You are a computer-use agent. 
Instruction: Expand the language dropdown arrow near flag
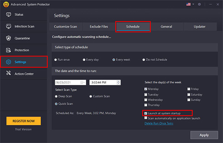coord(193,4)
